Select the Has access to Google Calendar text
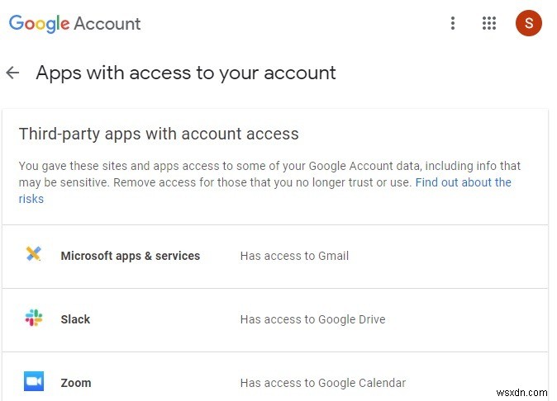The height and width of the screenshot is (401, 557). (x=322, y=383)
